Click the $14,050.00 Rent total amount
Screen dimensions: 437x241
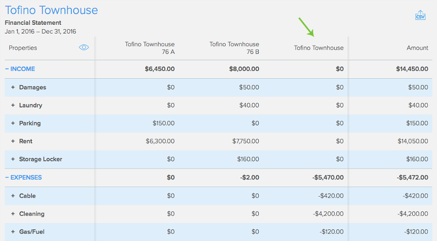[x=413, y=141]
